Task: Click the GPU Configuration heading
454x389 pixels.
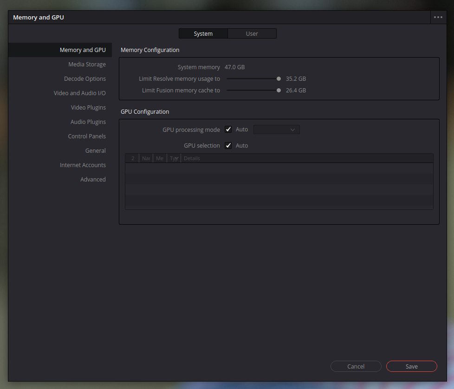Action: (x=145, y=112)
